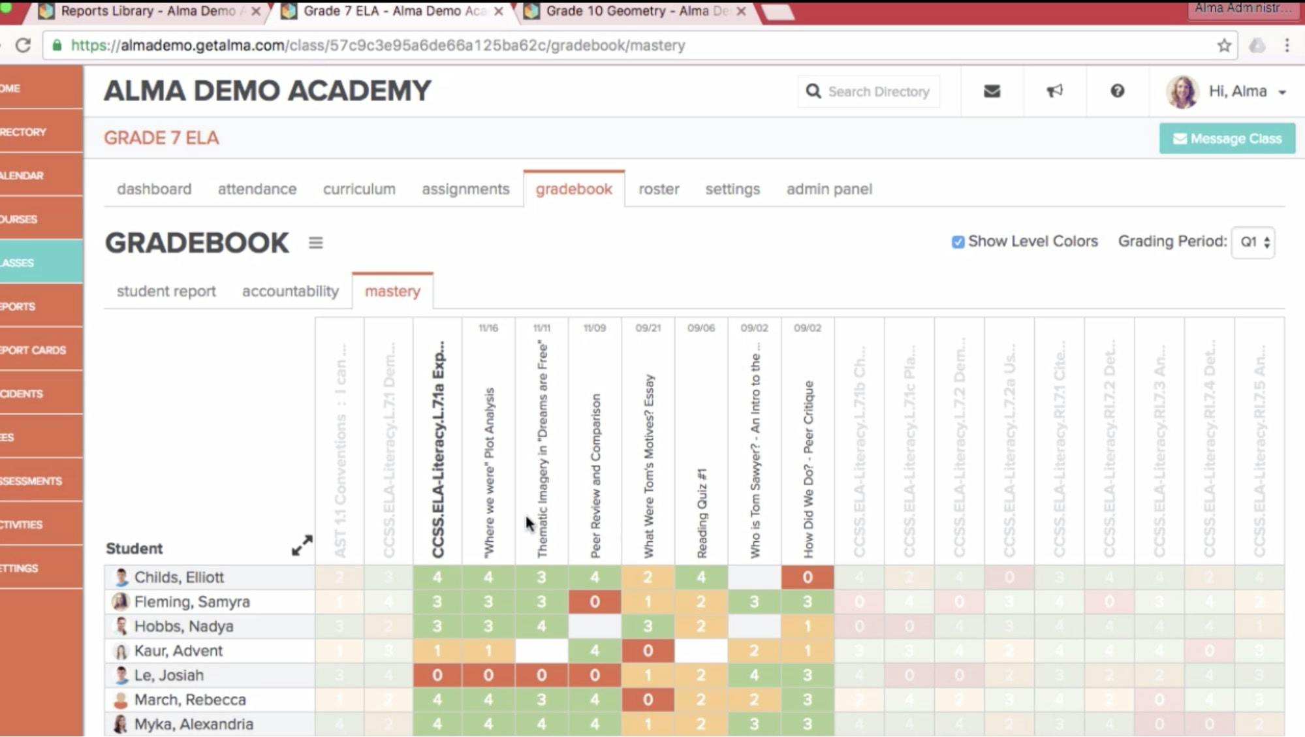Bookmark the page with the star icon
The height and width of the screenshot is (737, 1305).
click(1224, 46)
